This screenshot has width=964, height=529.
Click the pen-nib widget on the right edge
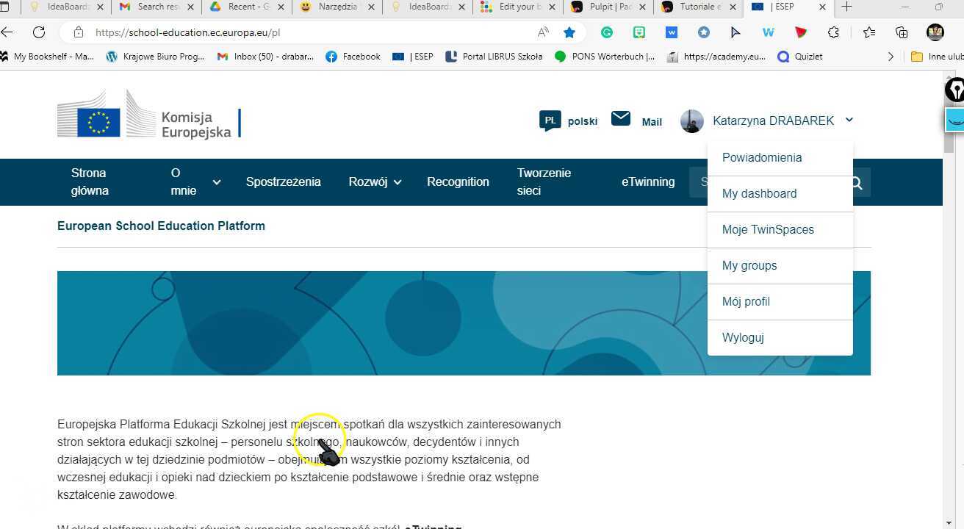(954, 90)
